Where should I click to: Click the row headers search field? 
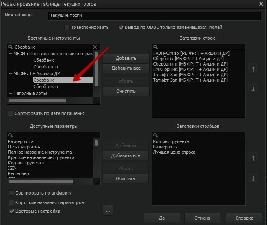coord(199,47)
